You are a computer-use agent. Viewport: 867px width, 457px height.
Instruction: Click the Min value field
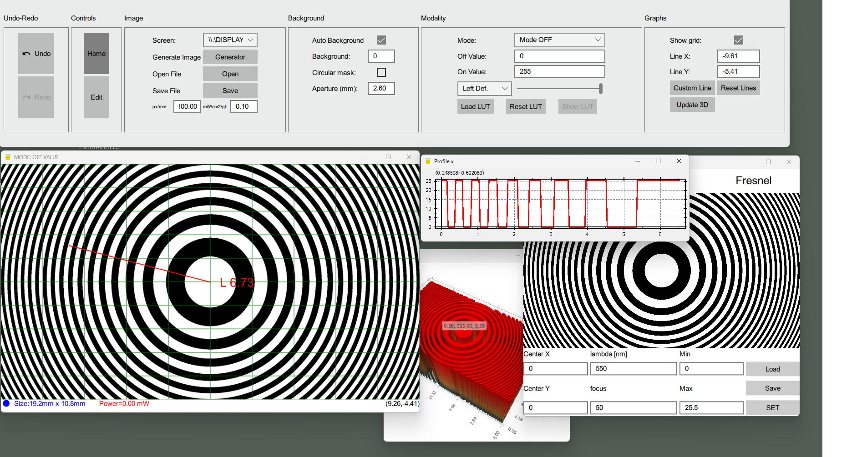click(711, 368)
